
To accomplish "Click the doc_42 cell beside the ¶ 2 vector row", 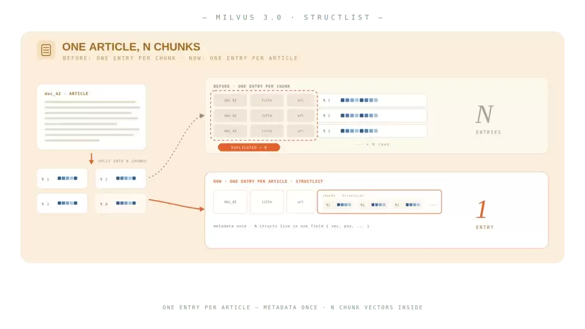I will (x=230, y=115).
